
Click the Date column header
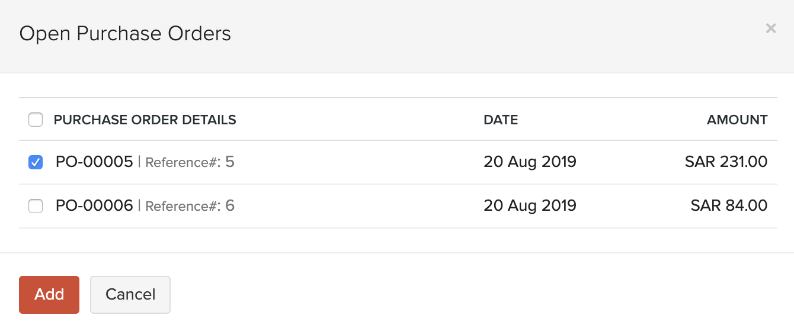pyautogui.click(x=501, y=120)
